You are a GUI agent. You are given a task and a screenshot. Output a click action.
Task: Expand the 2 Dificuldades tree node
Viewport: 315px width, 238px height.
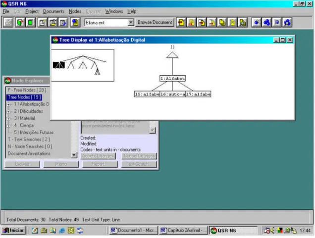pyautogui.click(x=8, y=111)
